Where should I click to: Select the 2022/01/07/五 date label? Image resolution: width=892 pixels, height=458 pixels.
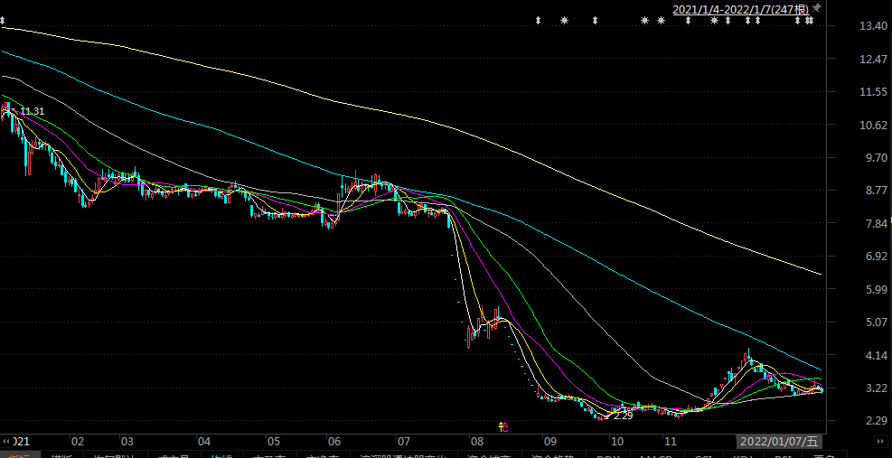pyautogui.click(x=779, y=442)
